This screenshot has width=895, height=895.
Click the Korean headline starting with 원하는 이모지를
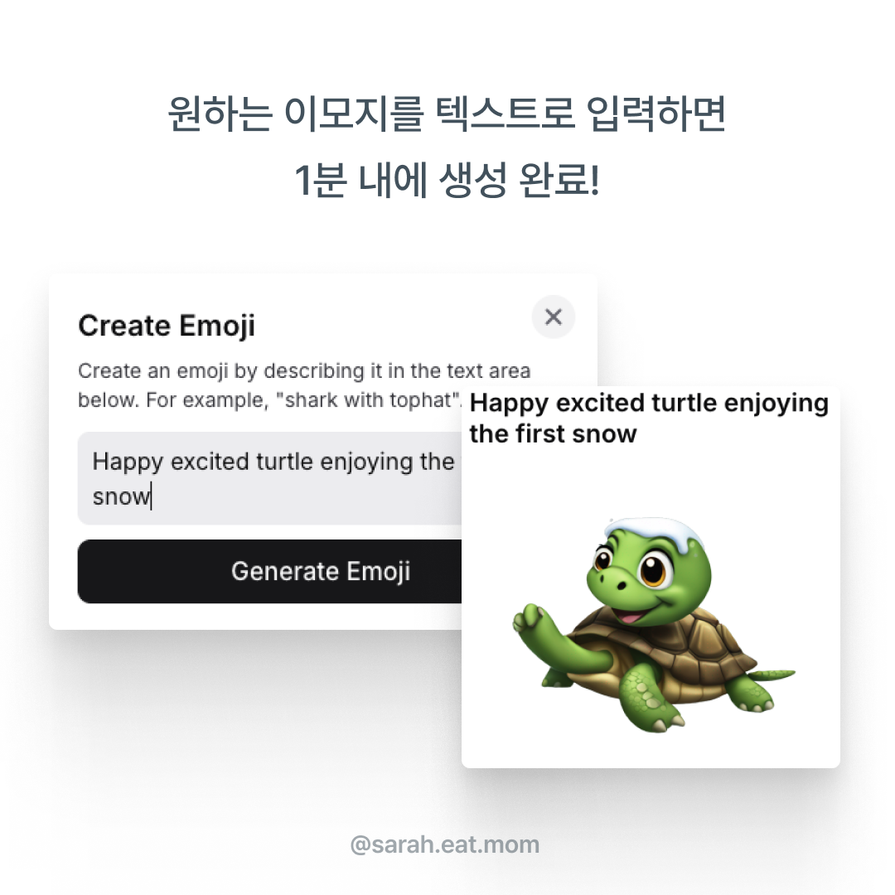pos(447,114)
